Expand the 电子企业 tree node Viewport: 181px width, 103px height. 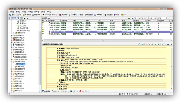[11, 84]
